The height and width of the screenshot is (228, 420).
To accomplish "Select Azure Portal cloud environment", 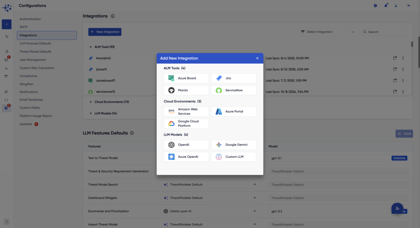I will [233, 111].
